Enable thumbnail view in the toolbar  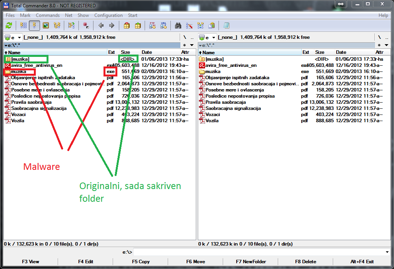(46, 25)
